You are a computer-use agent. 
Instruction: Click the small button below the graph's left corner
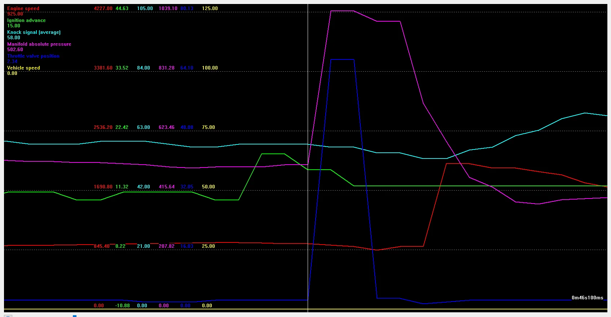point(8,316)
